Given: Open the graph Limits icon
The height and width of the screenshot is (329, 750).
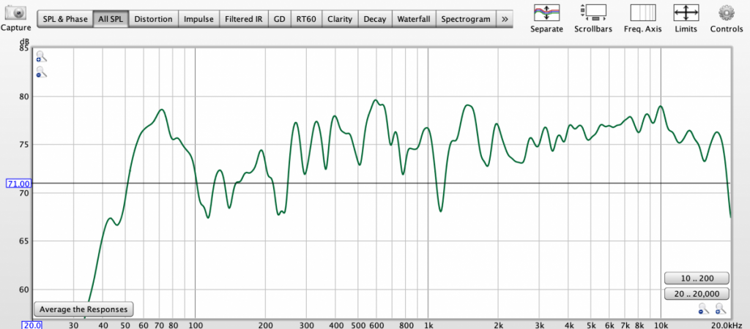Looking at the screenshot, I should [x=686, y=12].
